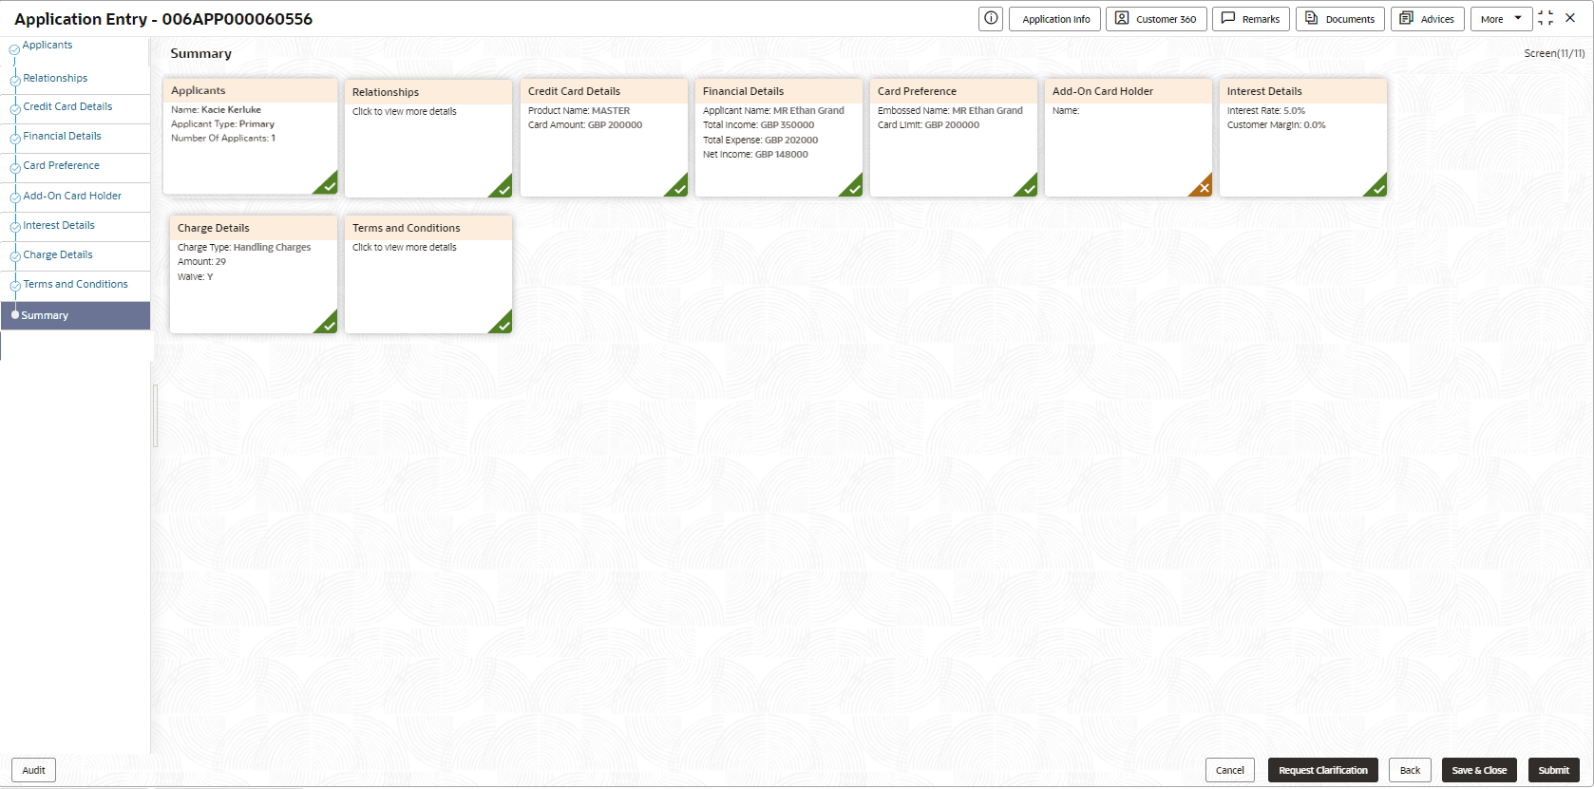This screenshot has height=789, width=1594.
Task: Click step circle beside Credit Card Details
Action: pos(15,109)
